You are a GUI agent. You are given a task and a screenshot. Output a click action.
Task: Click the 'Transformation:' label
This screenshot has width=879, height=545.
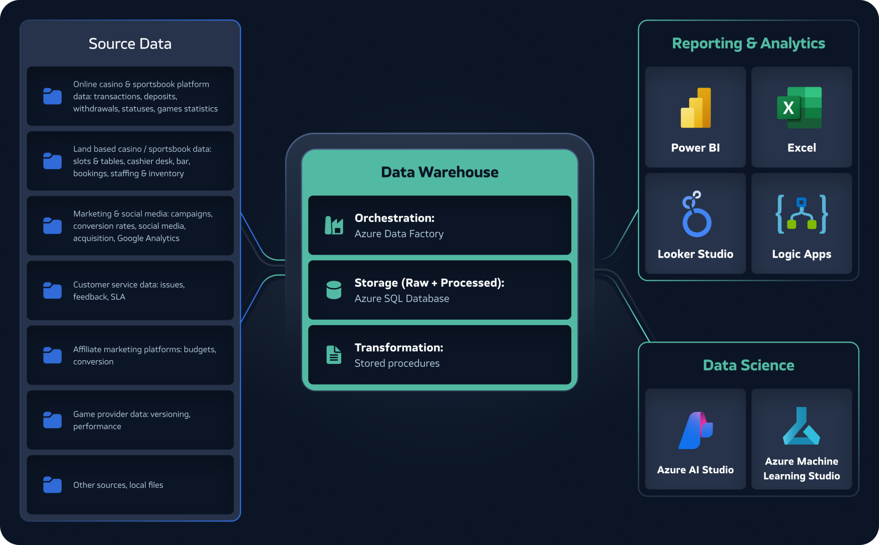tap(399, 348)
